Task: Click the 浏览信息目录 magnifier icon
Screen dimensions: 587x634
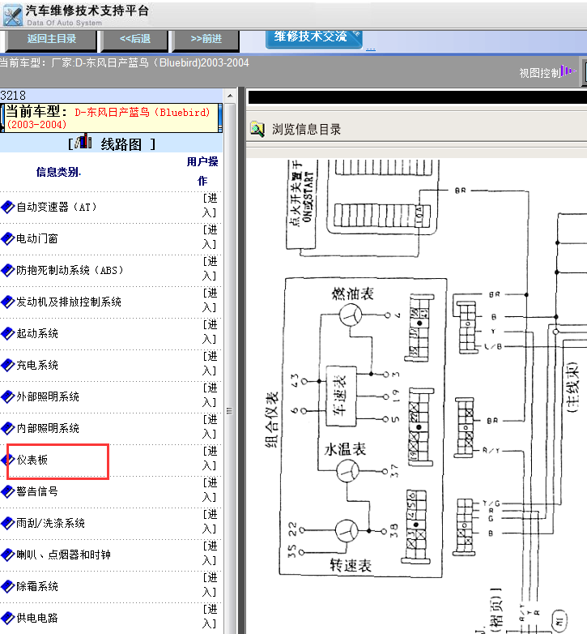Action: coord(257,130)
